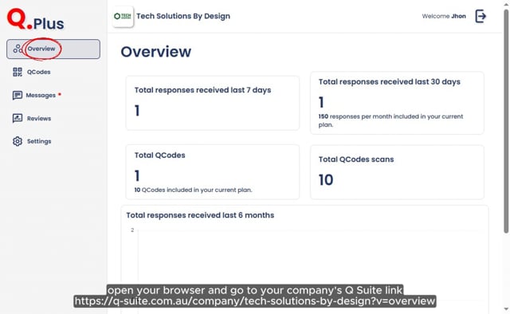Viewport: 510px width, 314px height.
Task: Open the Settings sidebar item
Action: [32, 141]
